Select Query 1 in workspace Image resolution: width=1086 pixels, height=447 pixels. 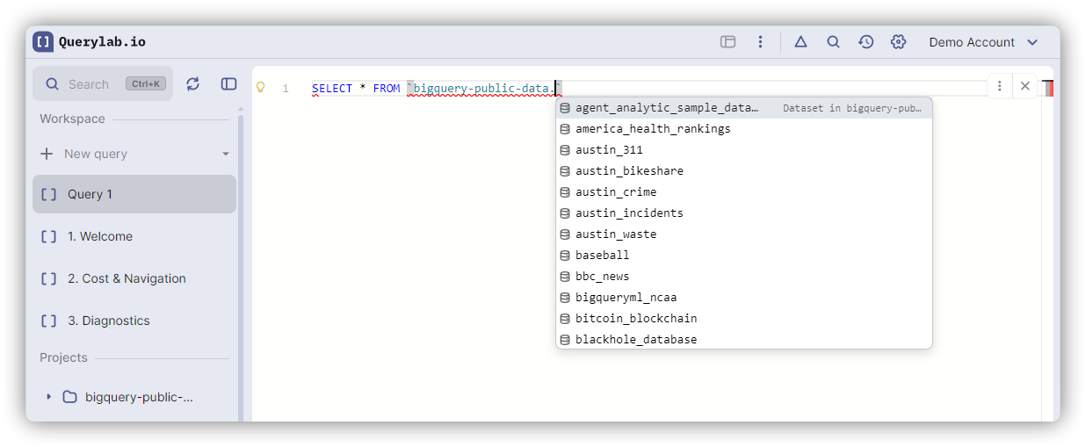pos(134,194)
